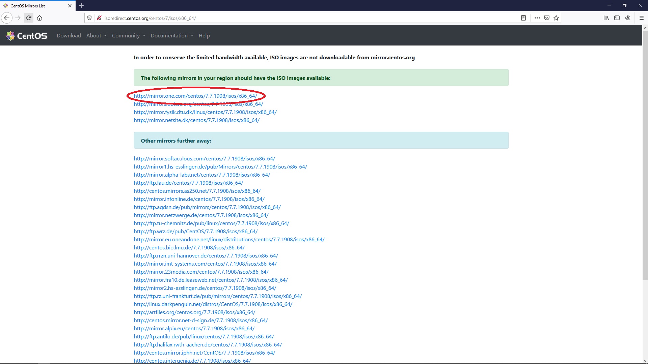The image size is (648, 364).
Task: Open the mirror.netsite.dk mirror link
Action: [x=197, y=120]
